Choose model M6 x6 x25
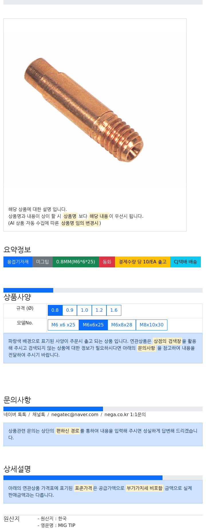The width and height of the screenshot is (206, 529). (x=63, y=325)
